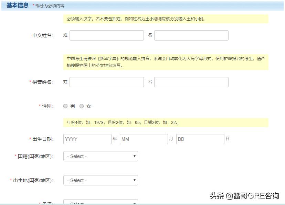Image resolution: width=285 pixels, height=205 pixels.
Task: Open the 出生地(国家/地区) dropdown
Action: (x=100, y=180)
